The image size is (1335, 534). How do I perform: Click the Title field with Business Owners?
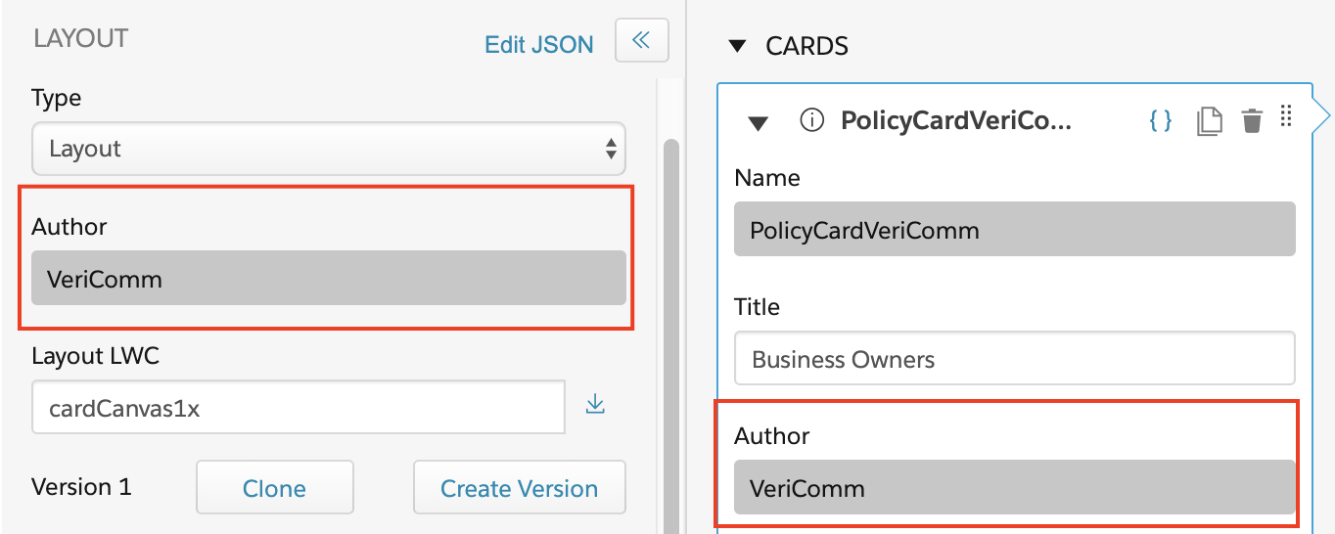pyautogui.click(x=1015, y=358)
